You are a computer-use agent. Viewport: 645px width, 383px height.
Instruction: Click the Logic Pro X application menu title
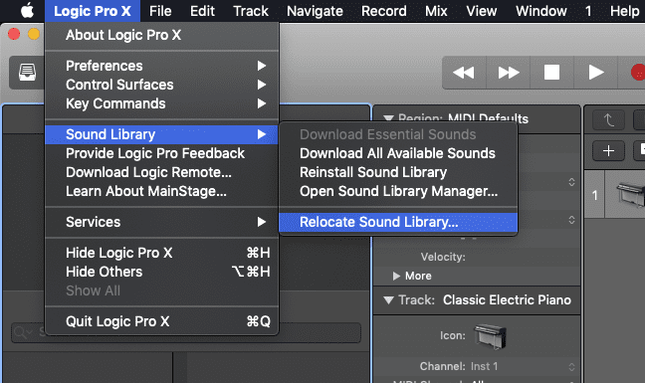point(93,11)
